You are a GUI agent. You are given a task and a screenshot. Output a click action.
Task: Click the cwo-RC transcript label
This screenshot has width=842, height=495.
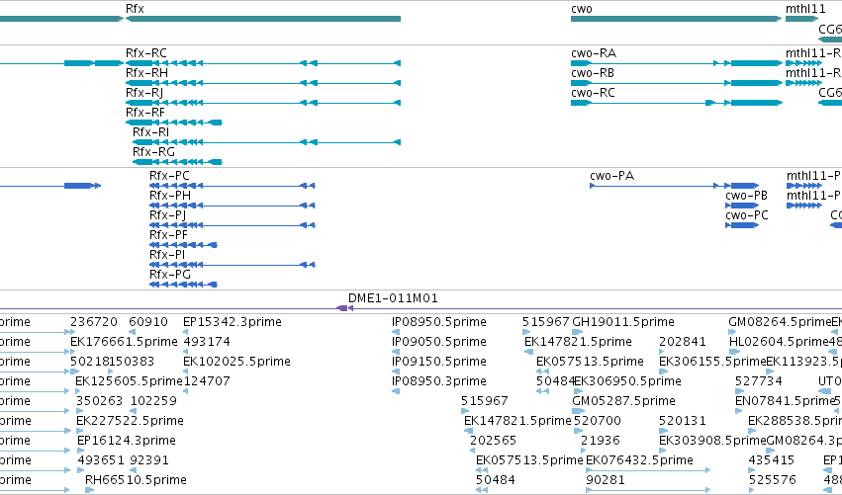pyautogui.click(x=593, y=93)
